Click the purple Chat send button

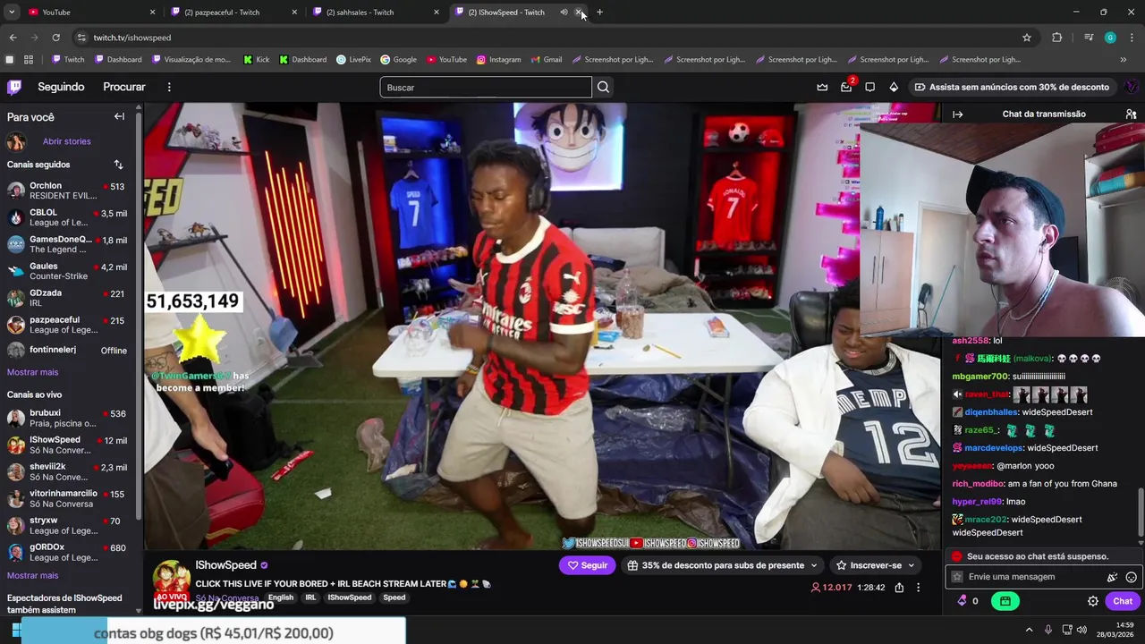click(1123, 601)
